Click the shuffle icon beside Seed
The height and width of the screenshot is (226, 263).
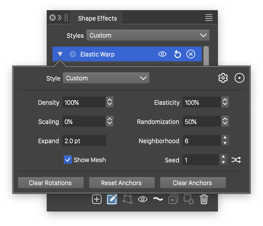pos(236,160)
